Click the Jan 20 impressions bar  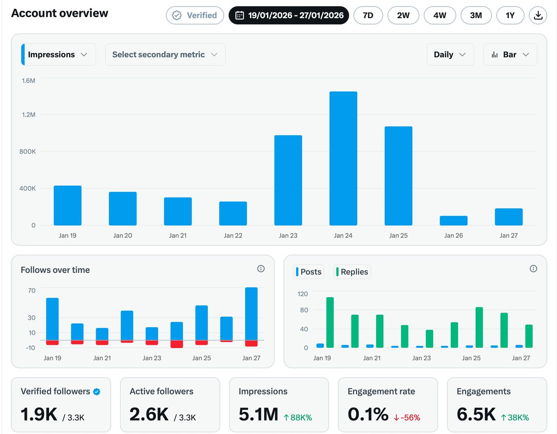pos(123,209)
